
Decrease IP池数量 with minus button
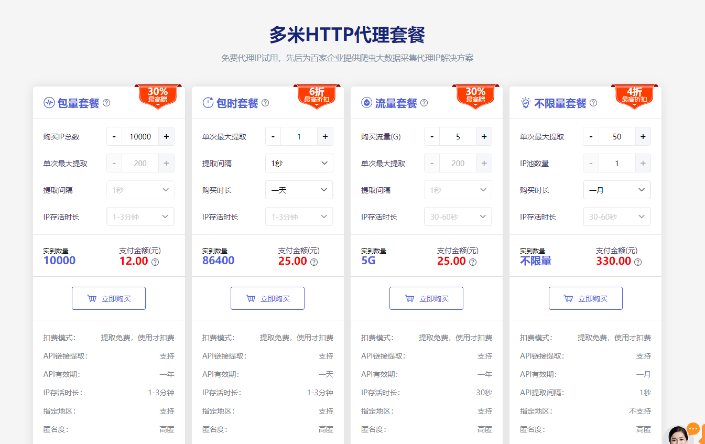[x=591, y=163]
